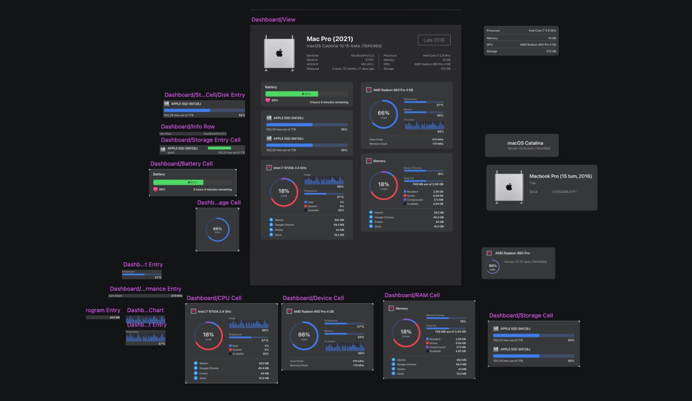The width and height of the screenshot is (692, 401).
Task: Select the Dashboard/Battery Cell label
Action: click(182, 164)
